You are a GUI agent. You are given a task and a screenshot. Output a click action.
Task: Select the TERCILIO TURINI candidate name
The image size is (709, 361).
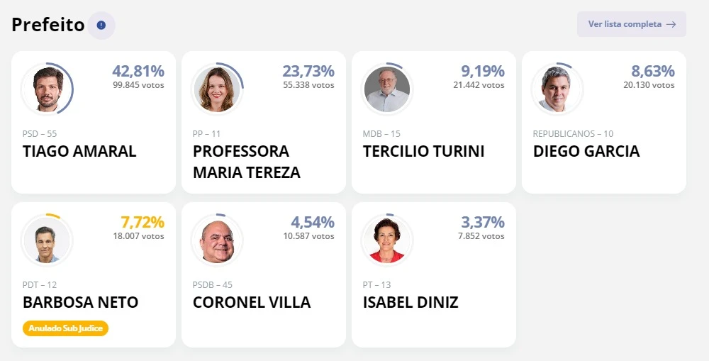click(x=423, y=151)
